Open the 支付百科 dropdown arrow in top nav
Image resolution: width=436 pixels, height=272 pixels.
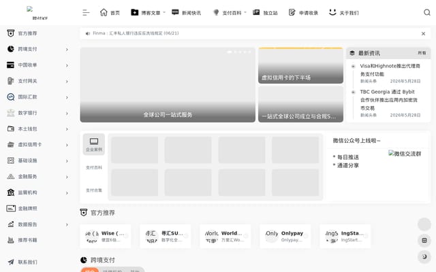245,12
